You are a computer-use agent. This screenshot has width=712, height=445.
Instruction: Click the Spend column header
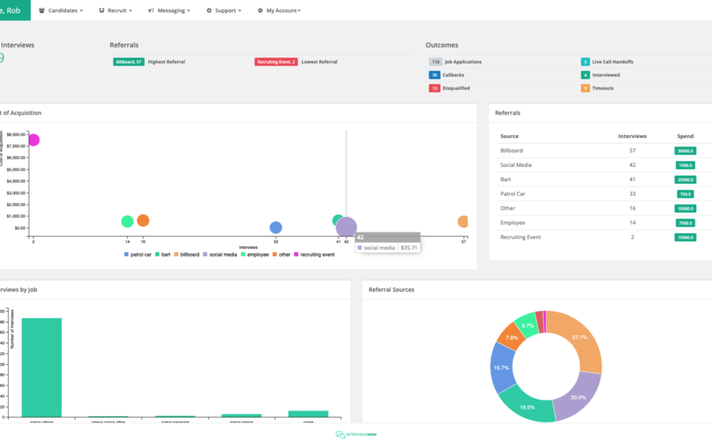pyautogui.click(x=685, y=136)
